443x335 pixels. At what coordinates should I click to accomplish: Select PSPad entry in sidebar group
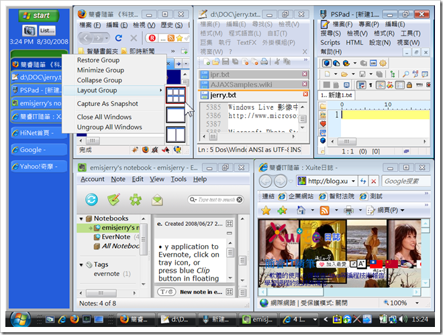(37, 90)
